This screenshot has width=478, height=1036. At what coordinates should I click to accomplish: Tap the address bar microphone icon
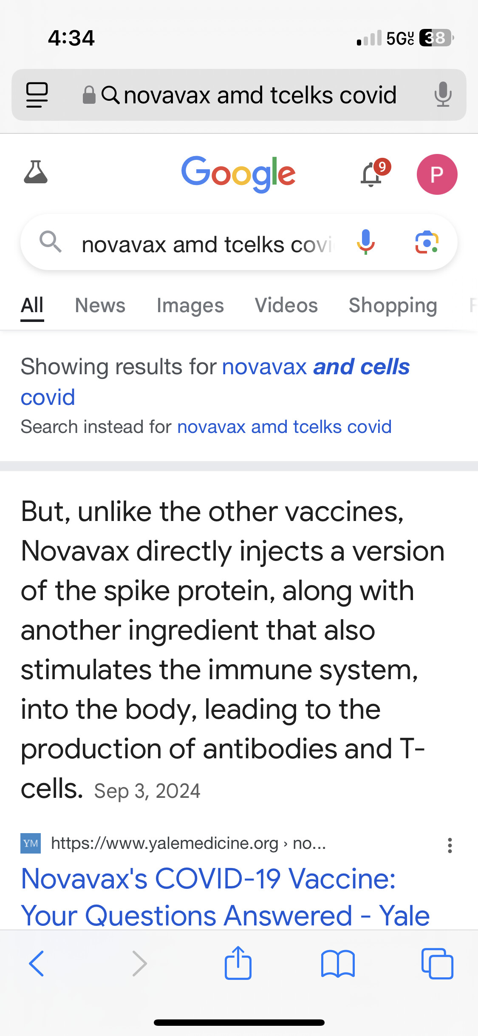[443, 94]
